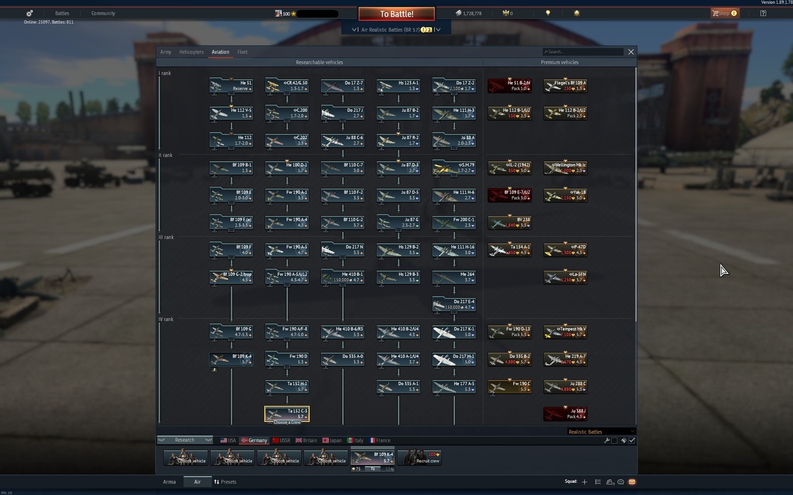Click the ammo refill stripes icon
Viewport: 793px width, 495px height.
(624, 440)
